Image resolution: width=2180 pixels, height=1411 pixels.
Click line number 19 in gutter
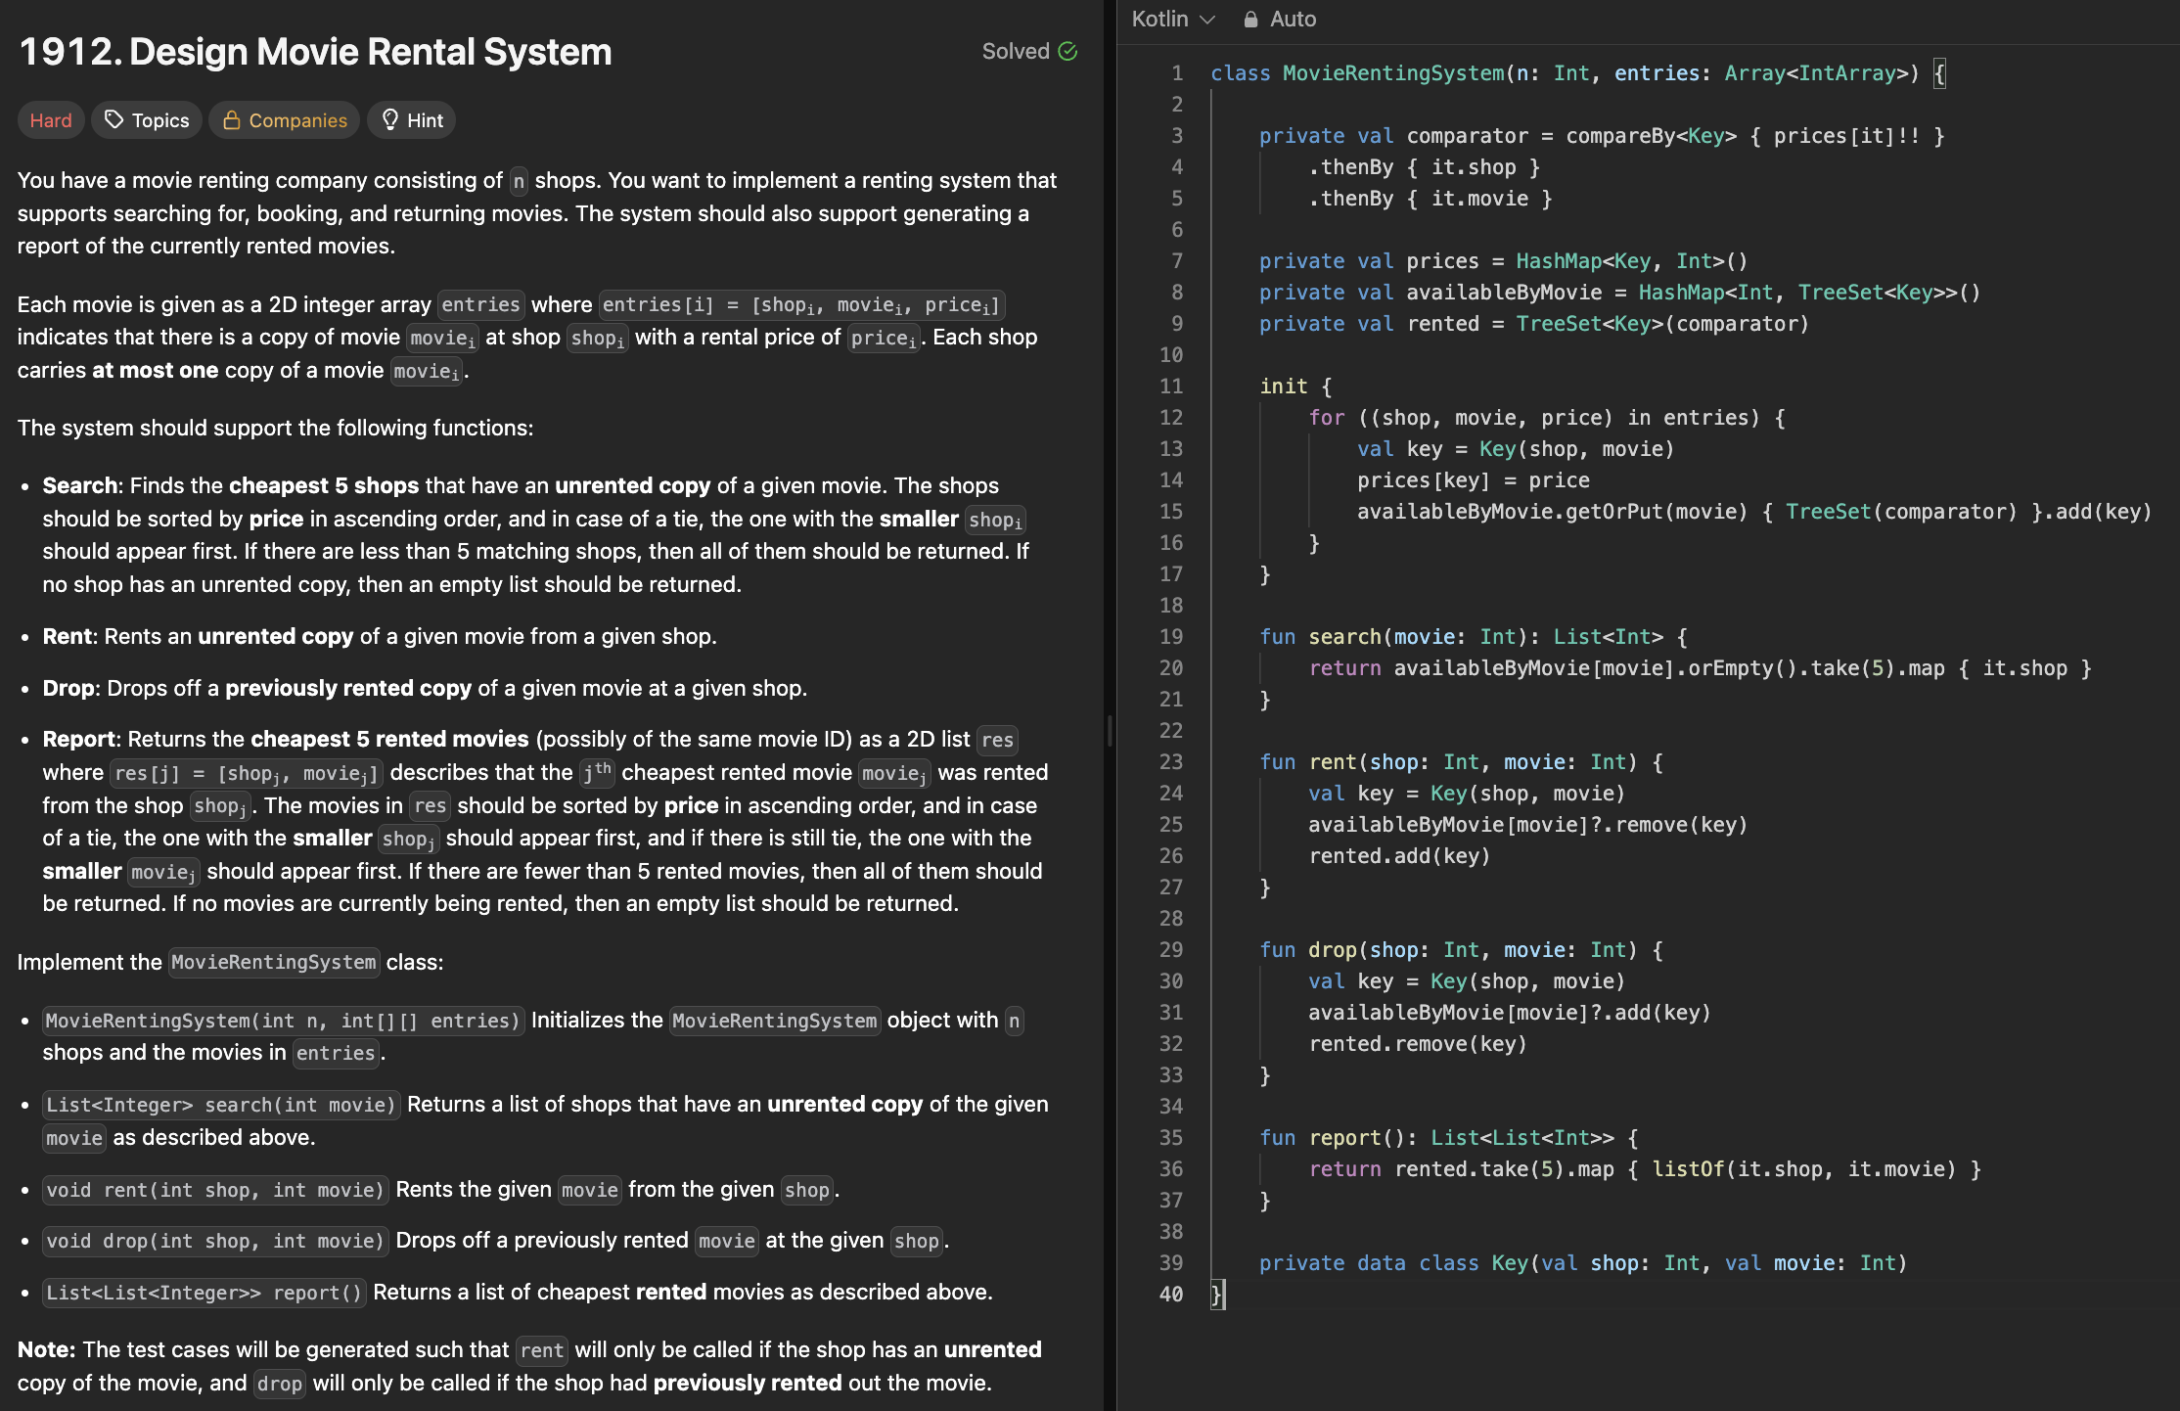1171,636
